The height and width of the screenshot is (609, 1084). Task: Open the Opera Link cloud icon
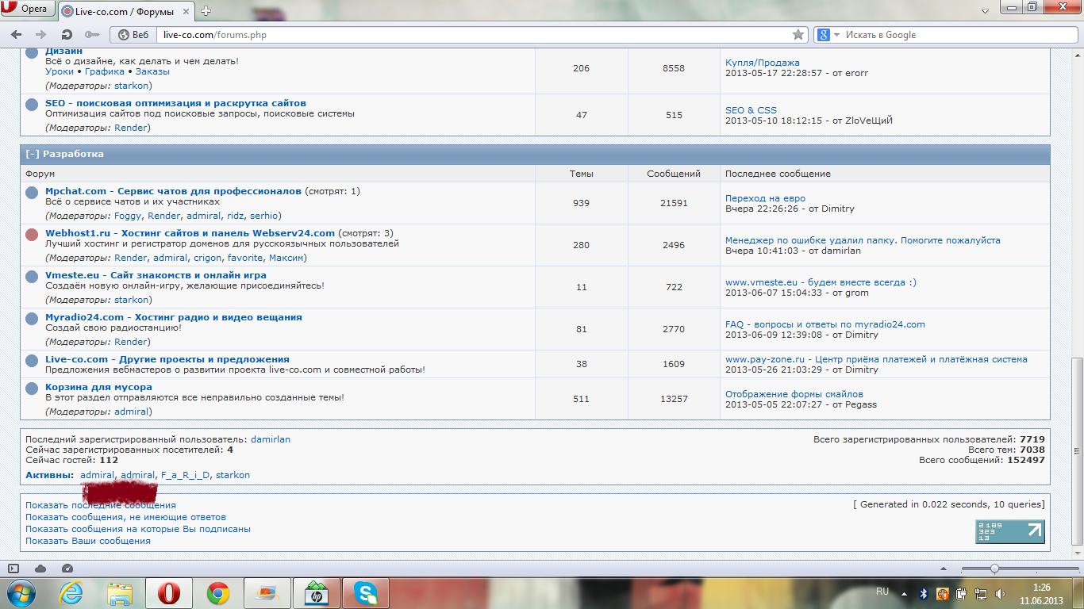(40, 569)
